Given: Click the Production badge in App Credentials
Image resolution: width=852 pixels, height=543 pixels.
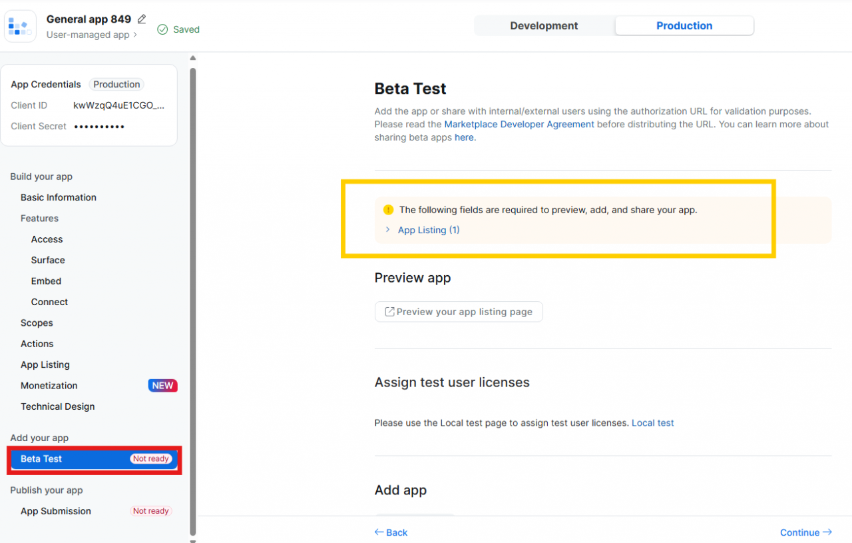Looking at the screenshot, I should tap(116, 85).
